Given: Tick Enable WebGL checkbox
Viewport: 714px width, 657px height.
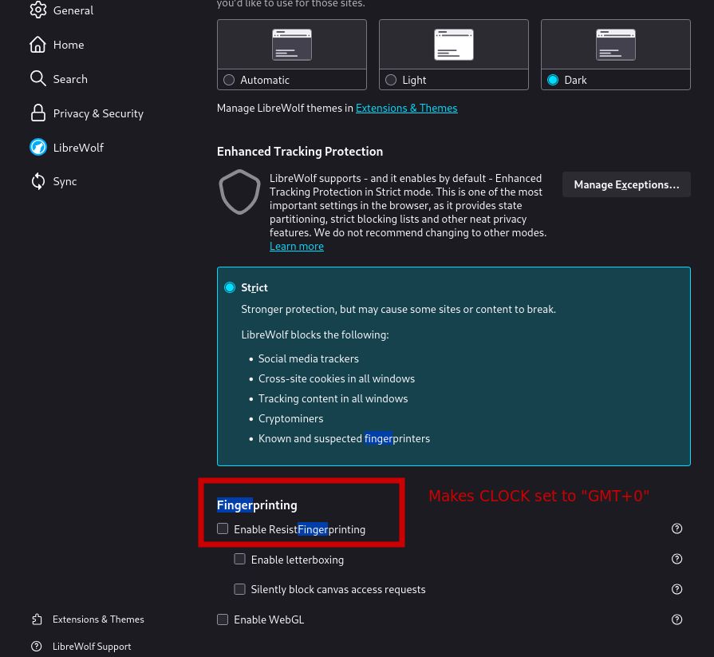Looking at the screenshot, I should tap(223, 619).
